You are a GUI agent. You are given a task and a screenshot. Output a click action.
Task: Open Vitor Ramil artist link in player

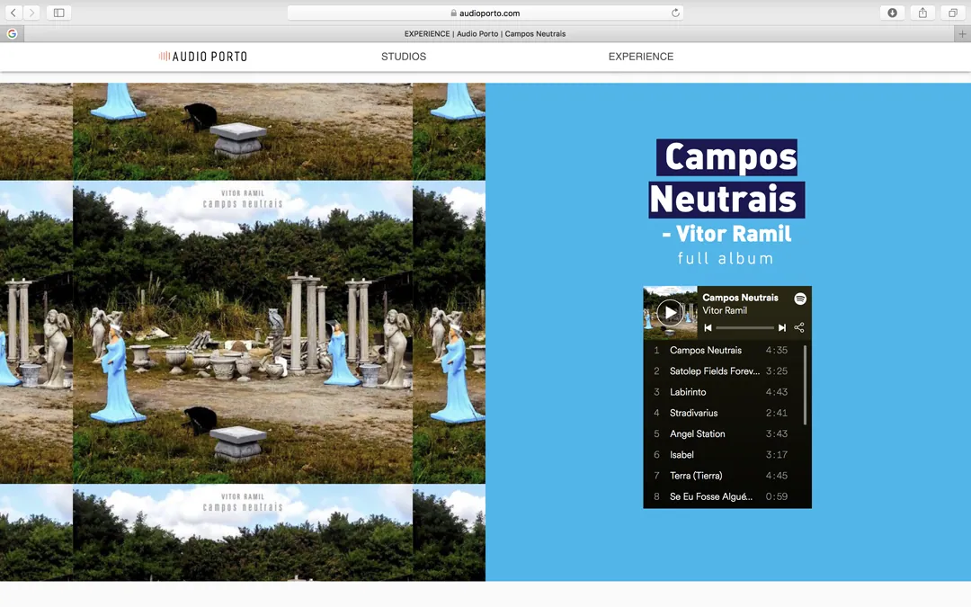(725, 310)
